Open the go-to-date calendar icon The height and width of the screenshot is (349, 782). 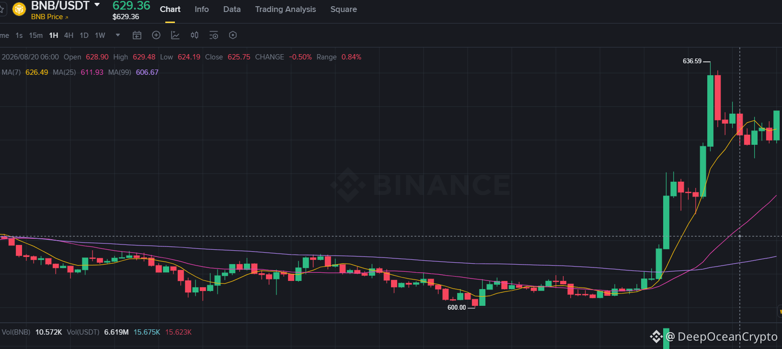(x=137, y=35)
